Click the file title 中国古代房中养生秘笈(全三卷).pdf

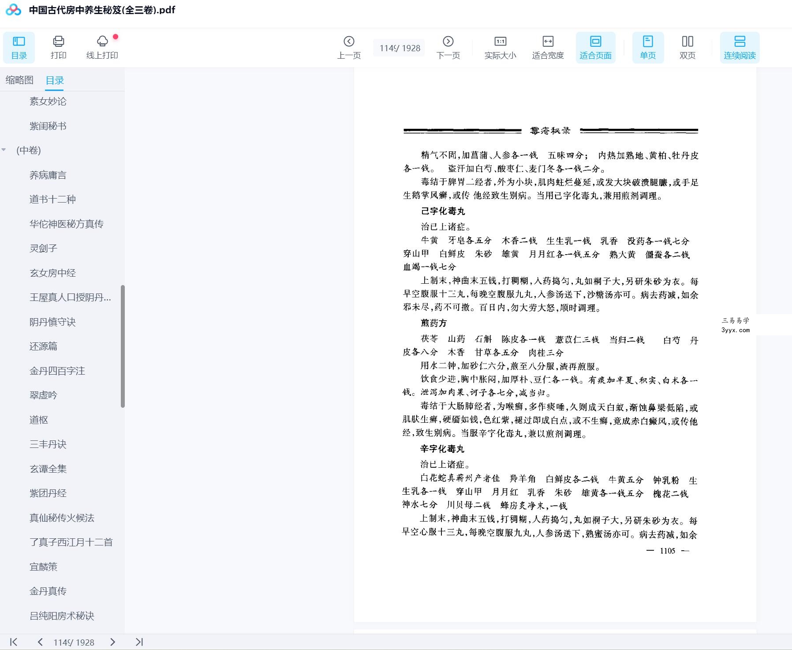point(102,10)
